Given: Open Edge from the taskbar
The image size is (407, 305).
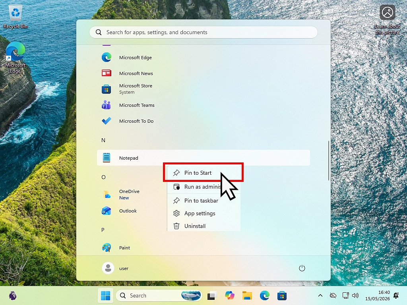Looking at the screenshot, I should (x=264, y=295).
